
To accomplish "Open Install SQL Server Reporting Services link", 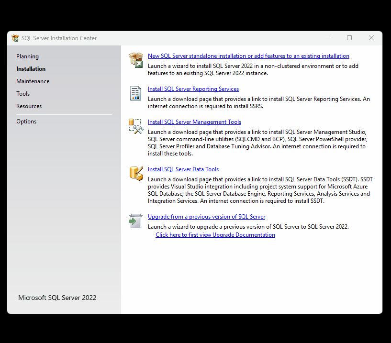I will click(193, 89).
